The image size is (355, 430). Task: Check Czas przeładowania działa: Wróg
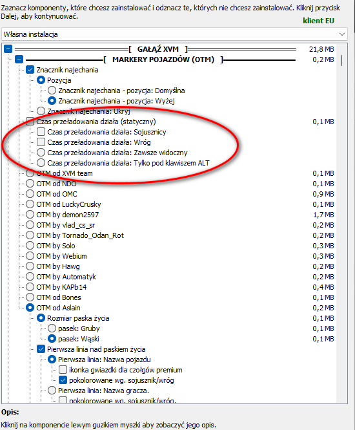tap(41, 142)
